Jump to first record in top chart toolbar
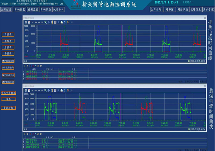The width and height of the screenshot is (215, 151). coord(33,22)
